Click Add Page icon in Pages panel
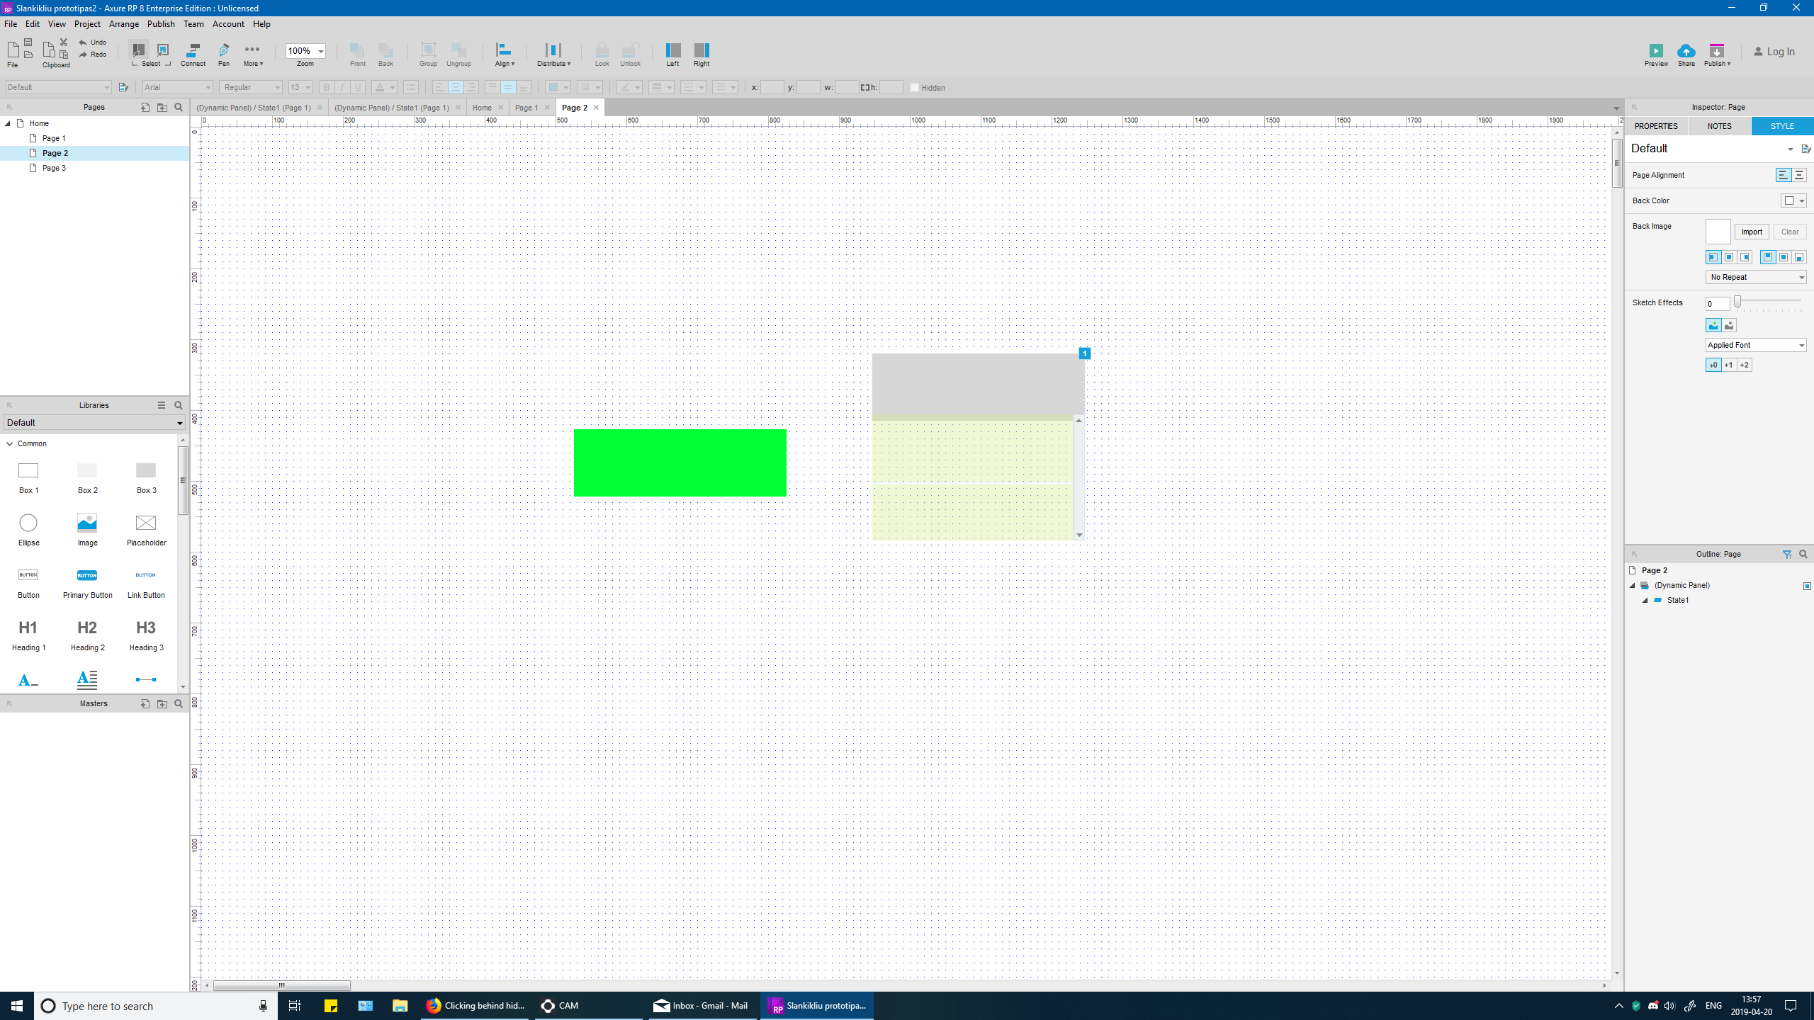1814x1020 pixels. [x=145, y=108]
